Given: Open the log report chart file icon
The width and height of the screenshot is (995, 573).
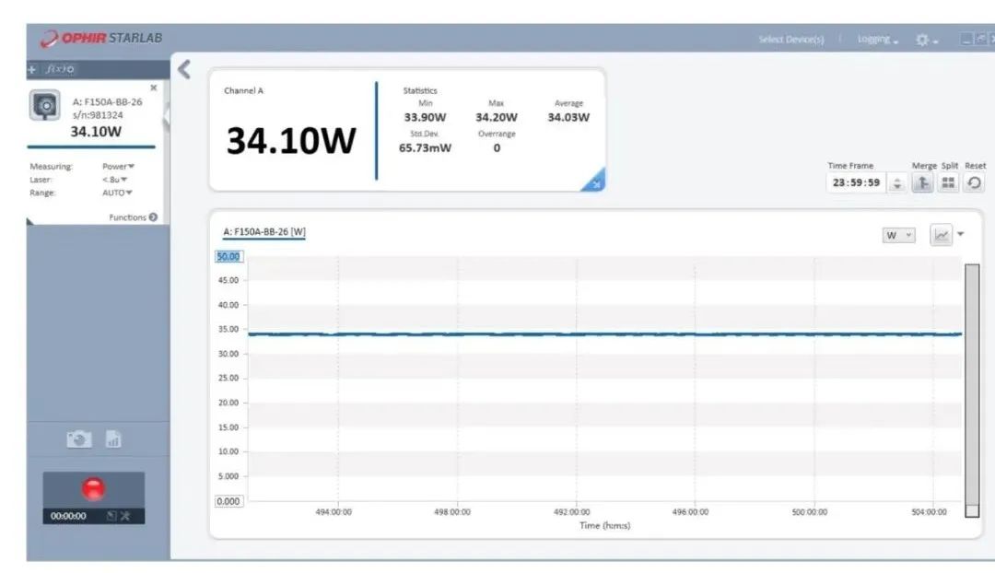Looking at the screenshot, I should (113, 440).
